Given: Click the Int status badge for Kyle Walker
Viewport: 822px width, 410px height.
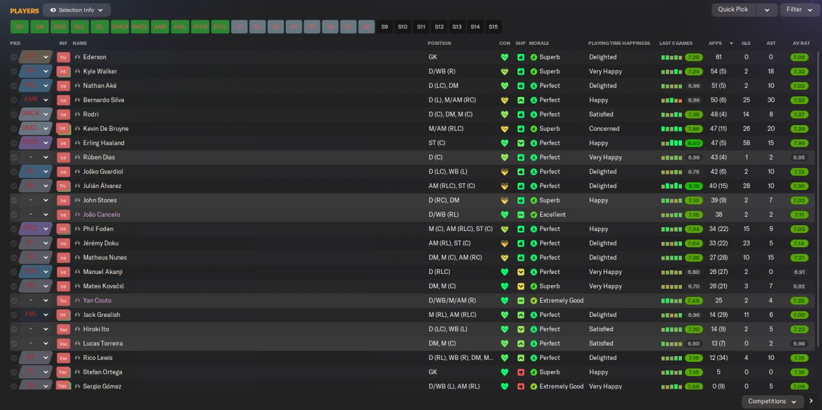Looking at the screenshot, I should [63, 71].
